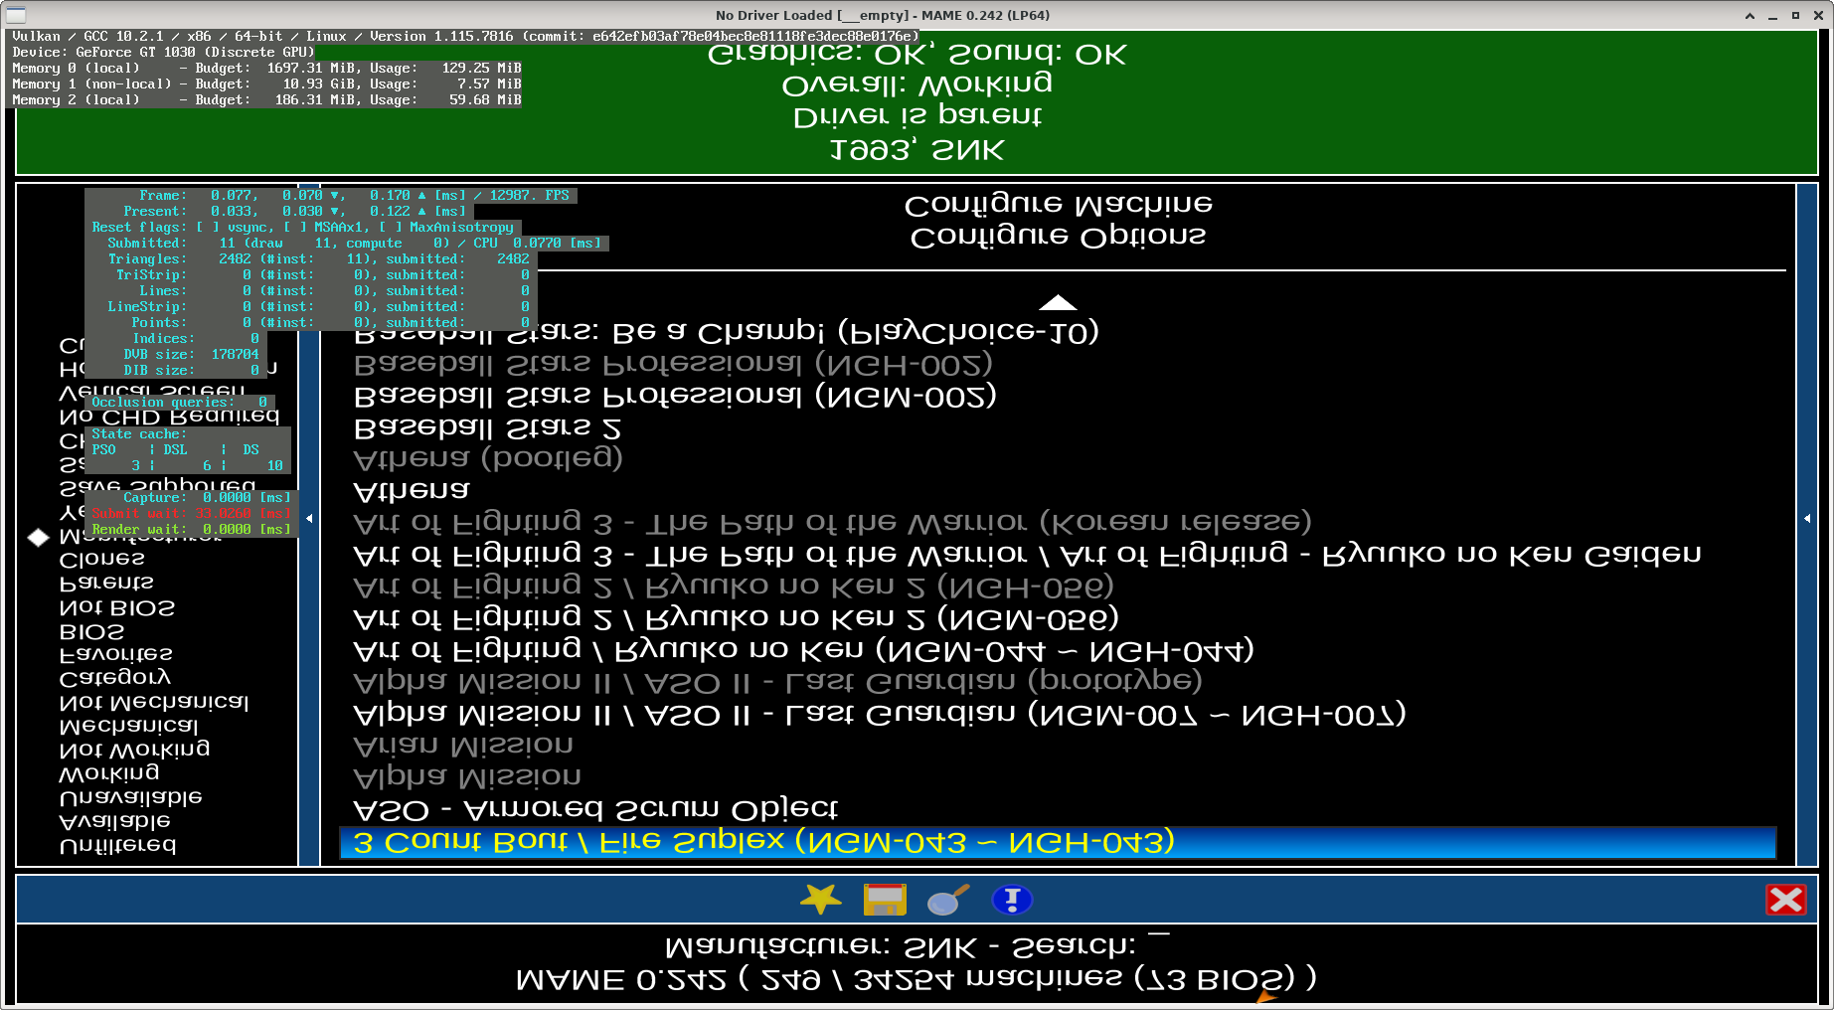Viewport: 1834px width, 1010px height.
Task: Collapse the left filter panel arrow
Action: click(309, 518)
